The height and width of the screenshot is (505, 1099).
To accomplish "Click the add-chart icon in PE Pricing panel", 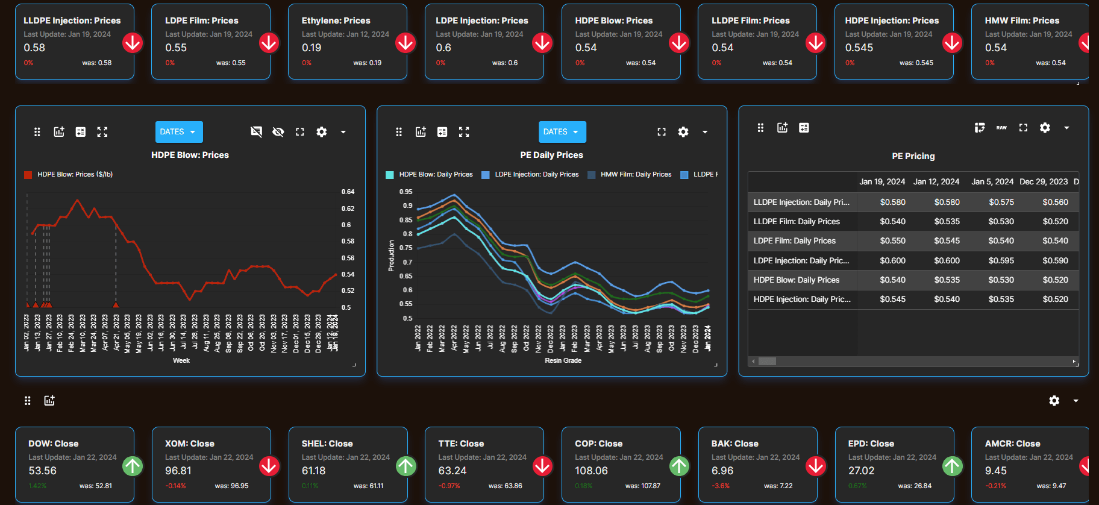I will tap(782, 128).
